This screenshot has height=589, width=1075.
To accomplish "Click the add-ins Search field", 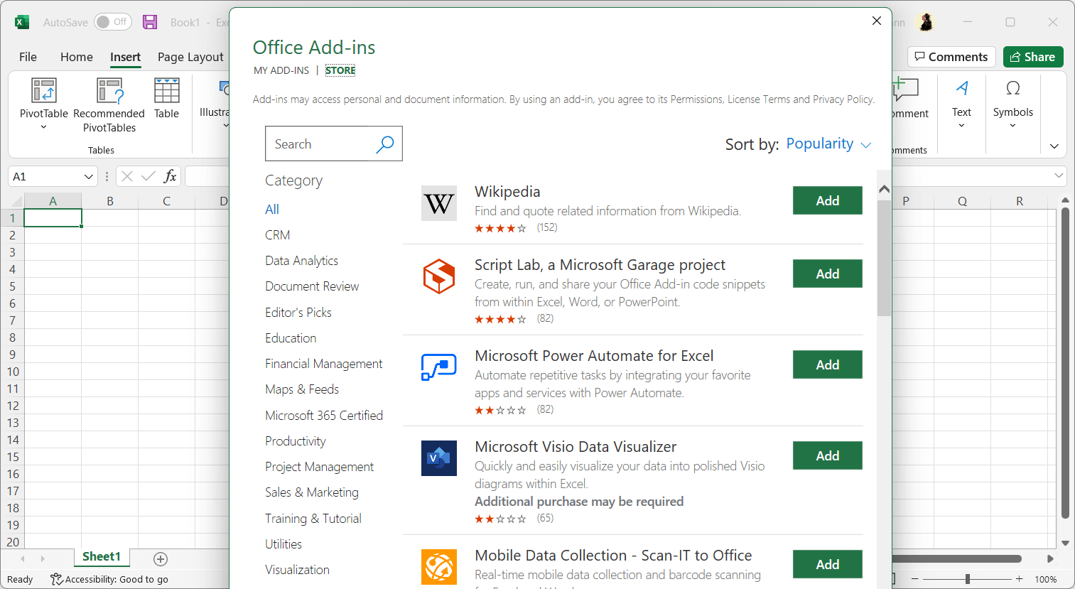I will pyautogui.click(x=323, y=144).
